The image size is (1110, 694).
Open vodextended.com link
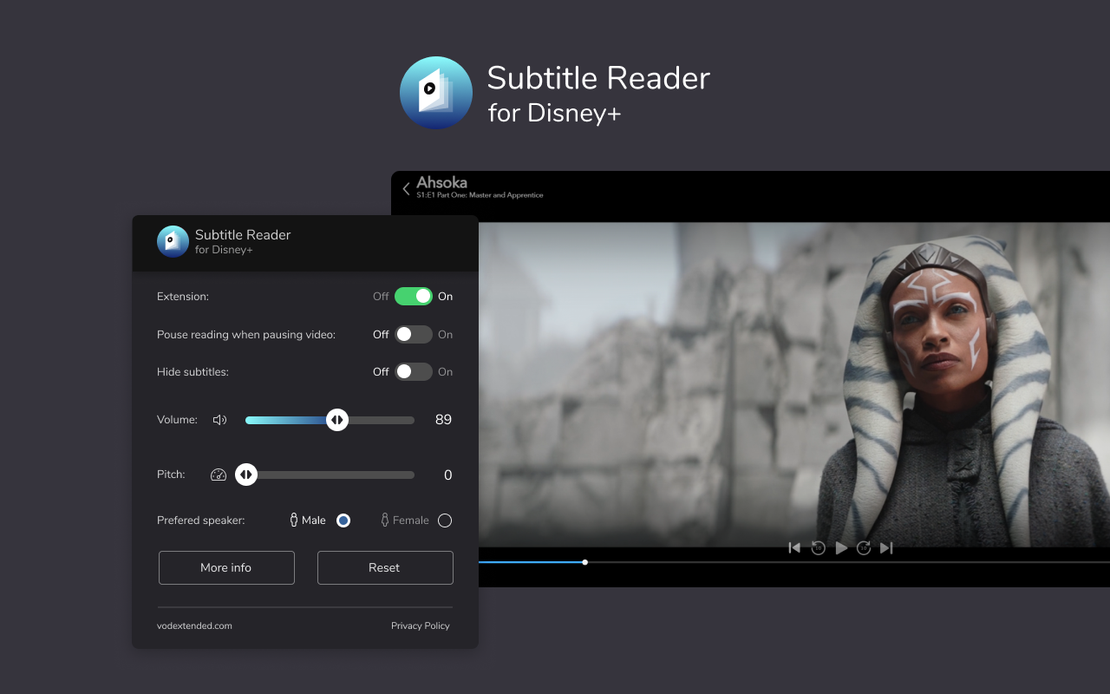tap(194, 625)
